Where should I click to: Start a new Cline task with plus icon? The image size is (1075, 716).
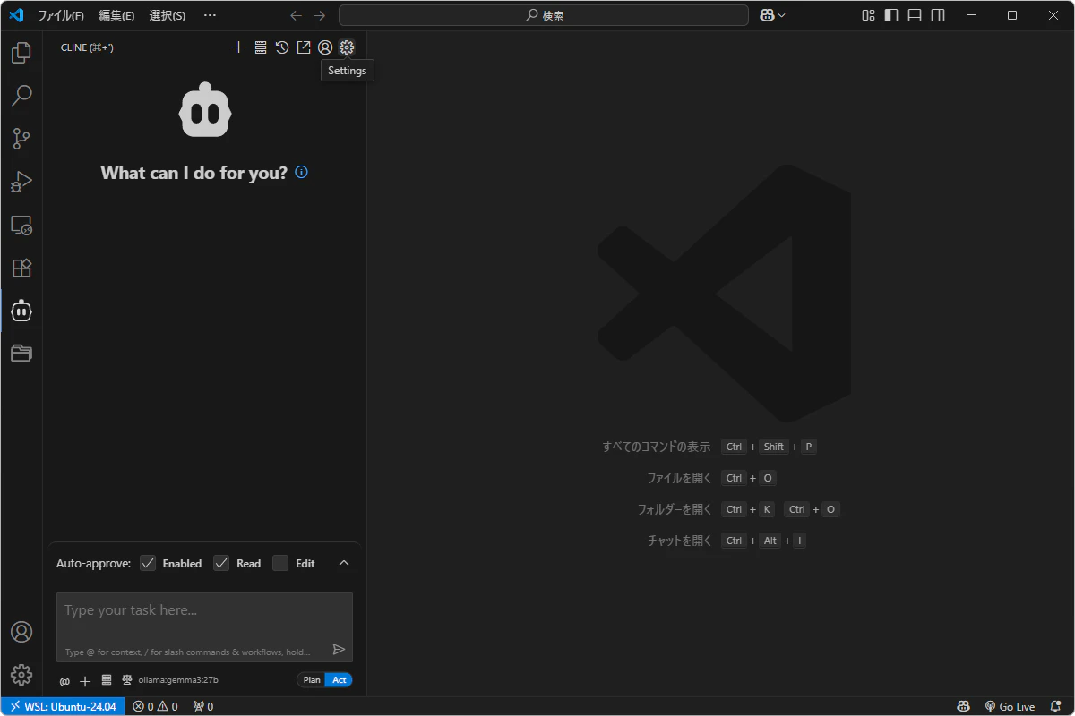[238, 47]
